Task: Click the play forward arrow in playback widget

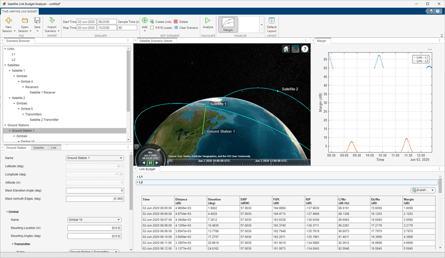Action: (x=157, y=162)
